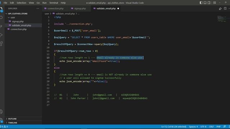
Task: Click the breadcrumb ellipsis symbol segment
Action: point(79,14)
